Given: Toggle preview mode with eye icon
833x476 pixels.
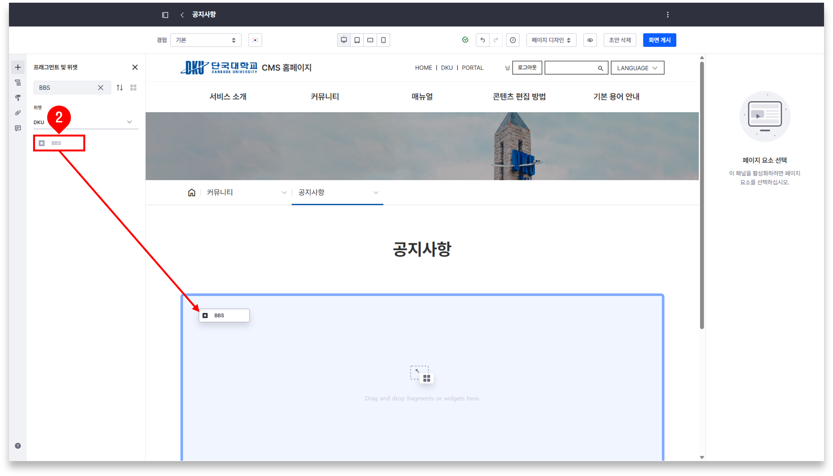Looking at the screenshot, I should pos(590,40).
